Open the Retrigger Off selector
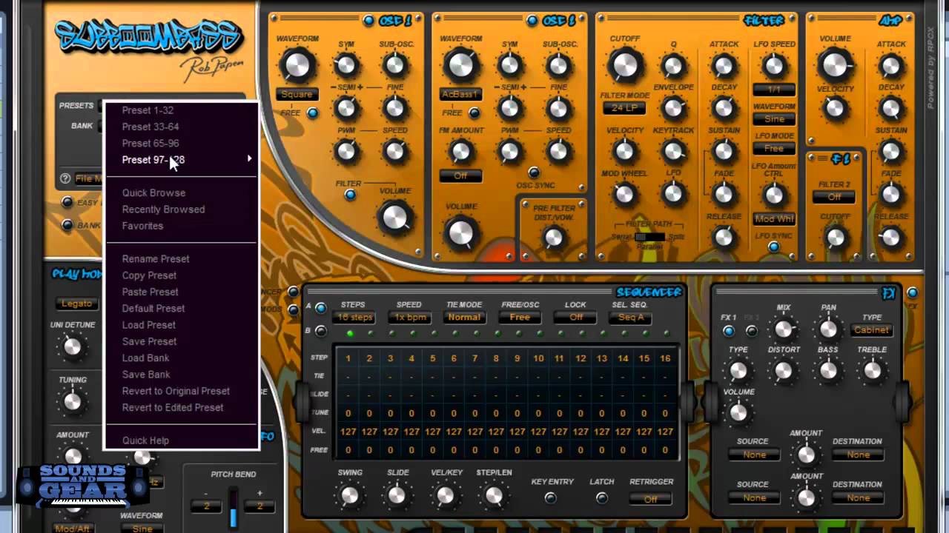This screenshot has height=533, width=949. click(650, 500)
